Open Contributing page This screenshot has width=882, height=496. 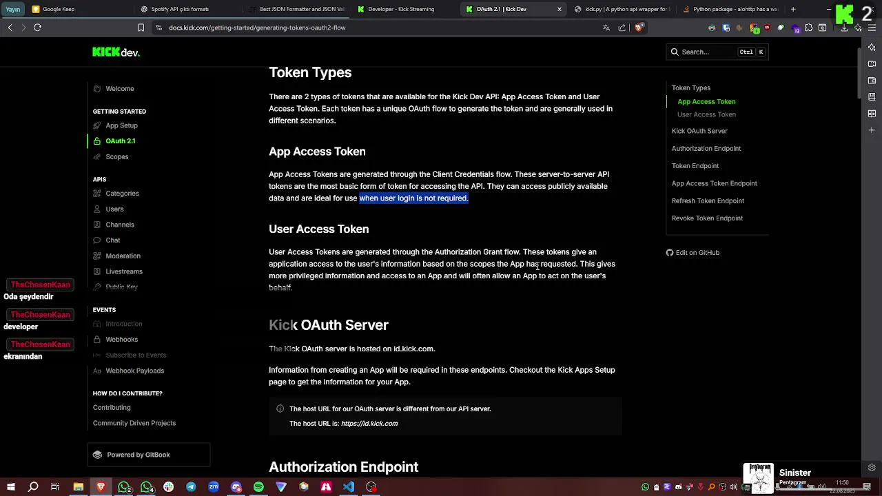112,407
